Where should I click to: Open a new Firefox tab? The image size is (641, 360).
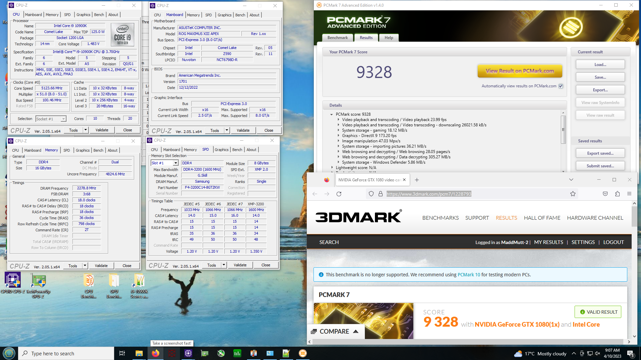coord(417,180)
